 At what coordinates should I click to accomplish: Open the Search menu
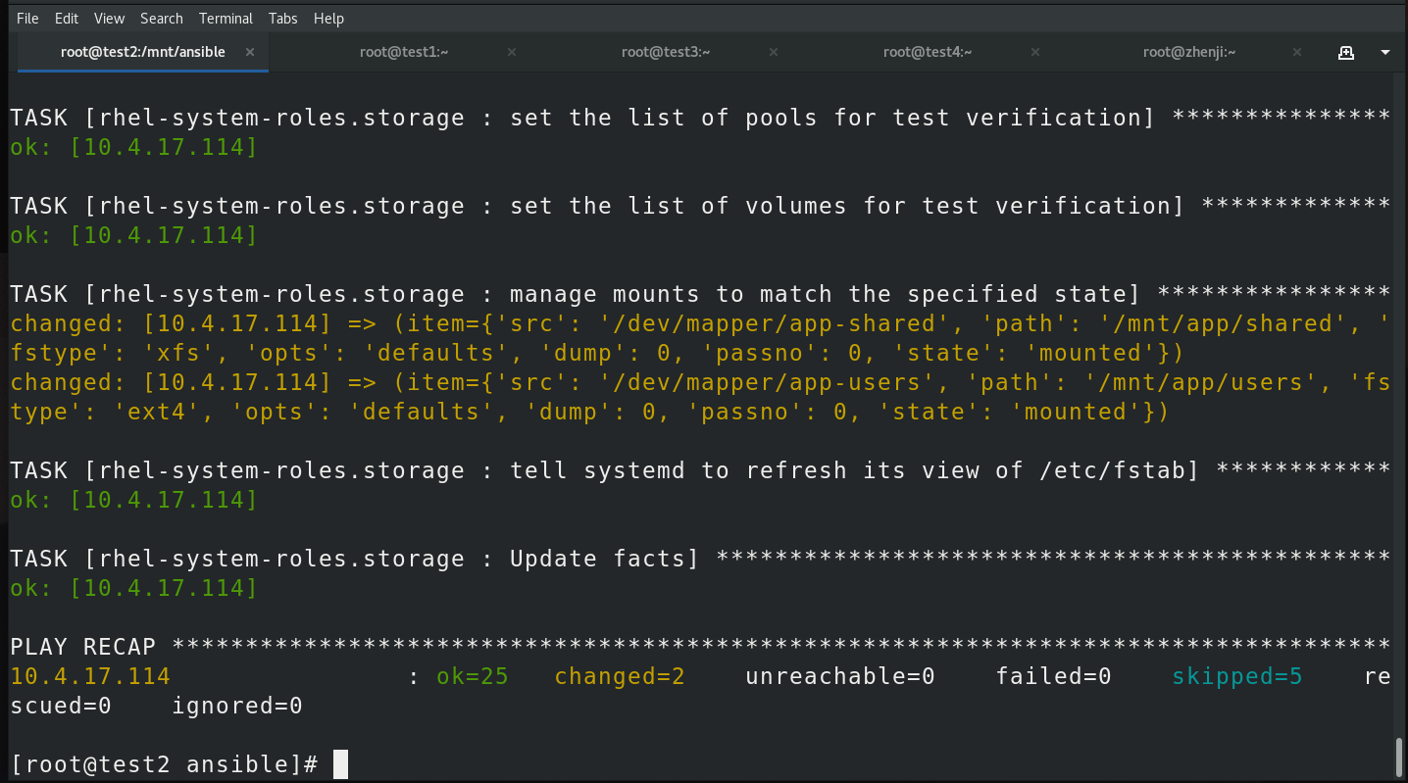click(x=162, y=18)
